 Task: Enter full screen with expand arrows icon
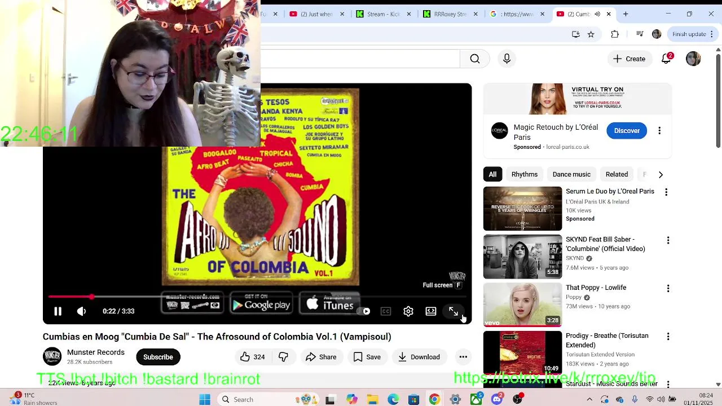point(454,311)
